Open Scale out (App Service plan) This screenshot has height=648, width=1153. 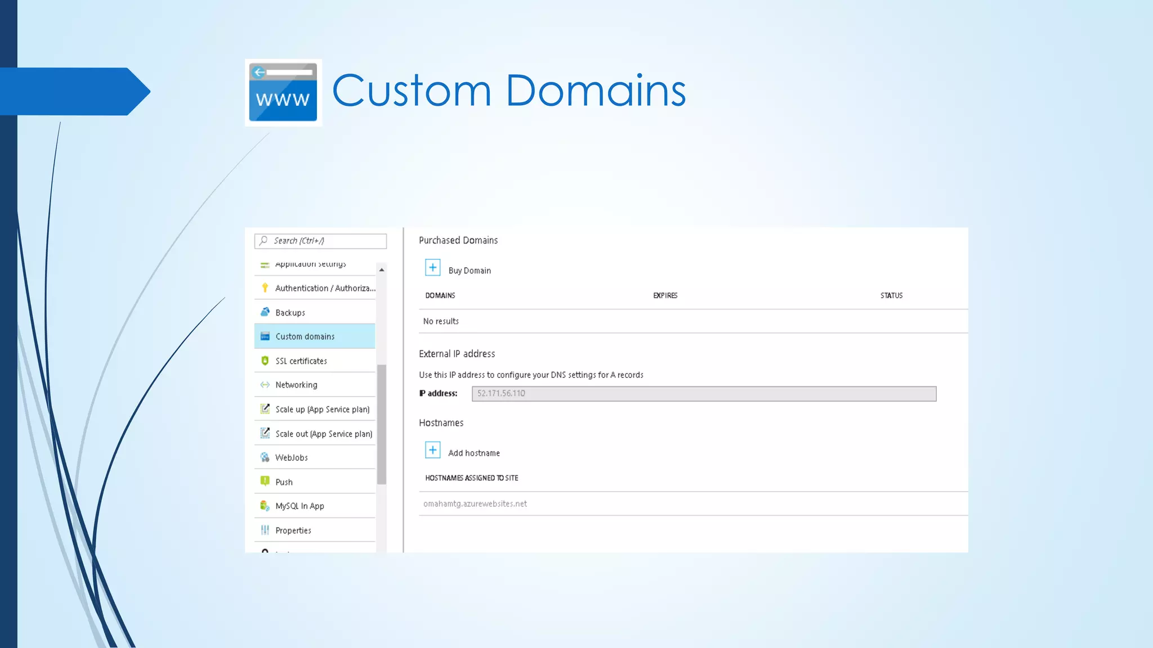[315, 433]
